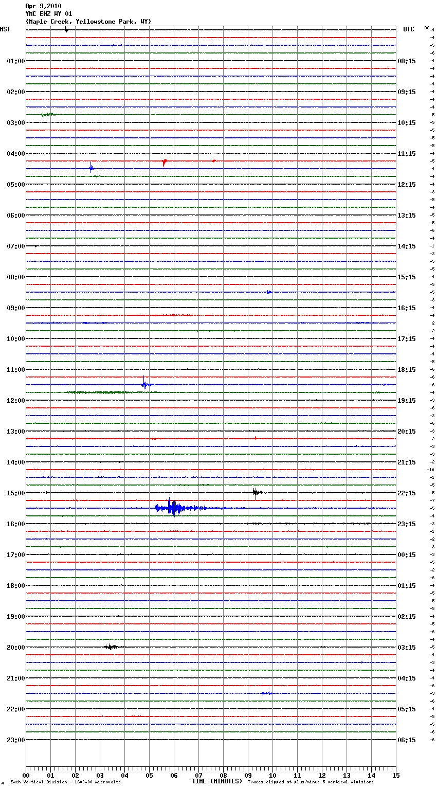Image resolution: width=437 pixels, height=789 pixels.
Task: Select the '12:00' MST hour label
Action: coord(16,401)
